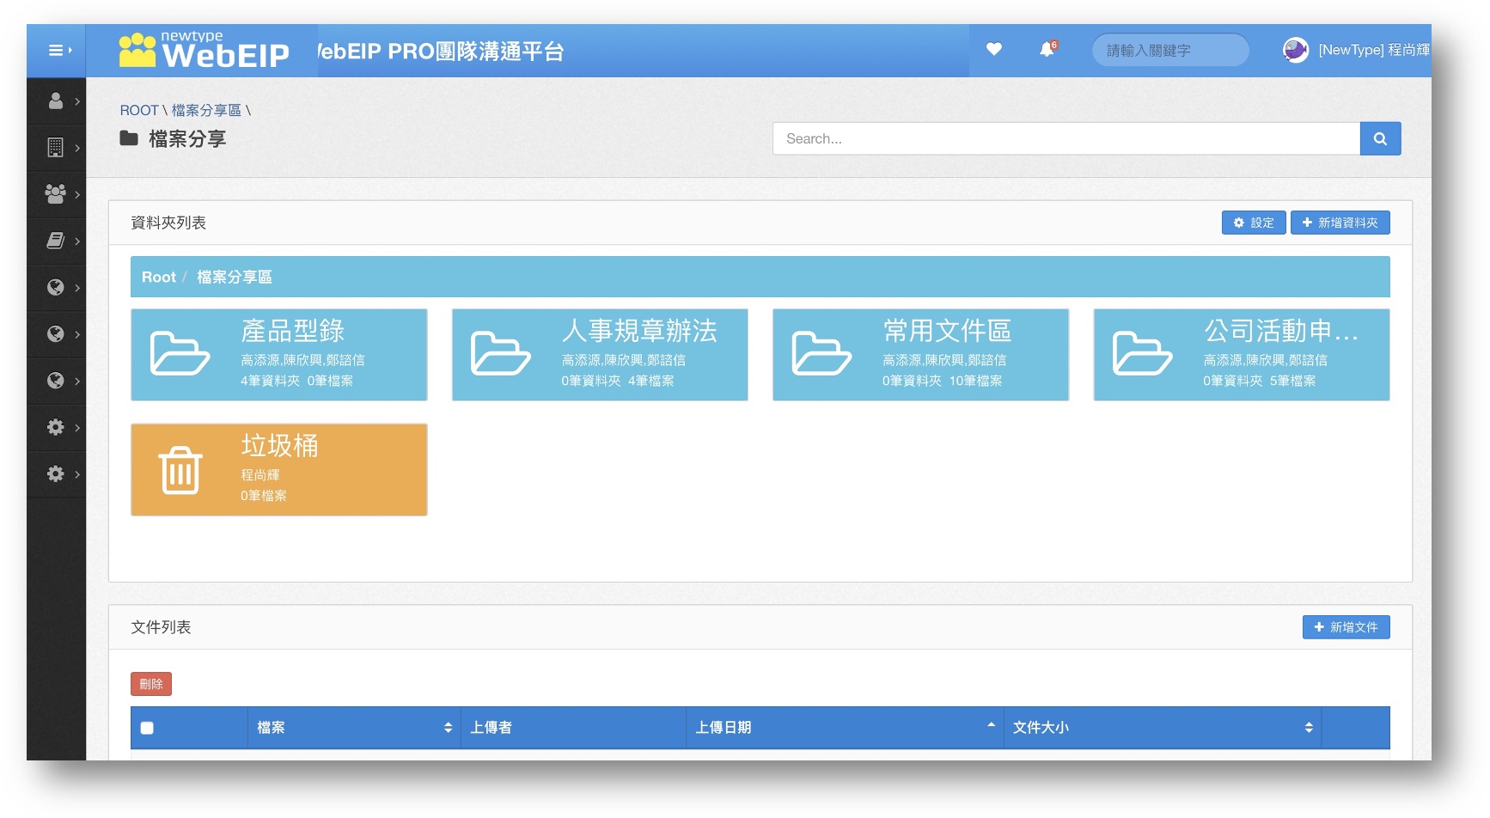This screenshot has width=1490, height=818.
Task: Click the 新增資料夾 button
Action: (1340, 223)
